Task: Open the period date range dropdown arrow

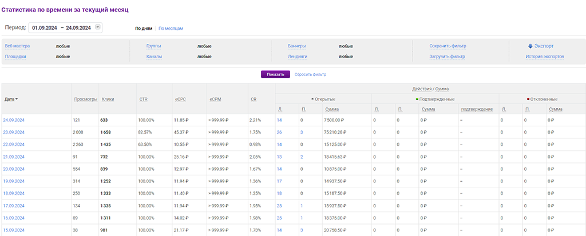Action: pyautogui.click(x=97, y=27)
